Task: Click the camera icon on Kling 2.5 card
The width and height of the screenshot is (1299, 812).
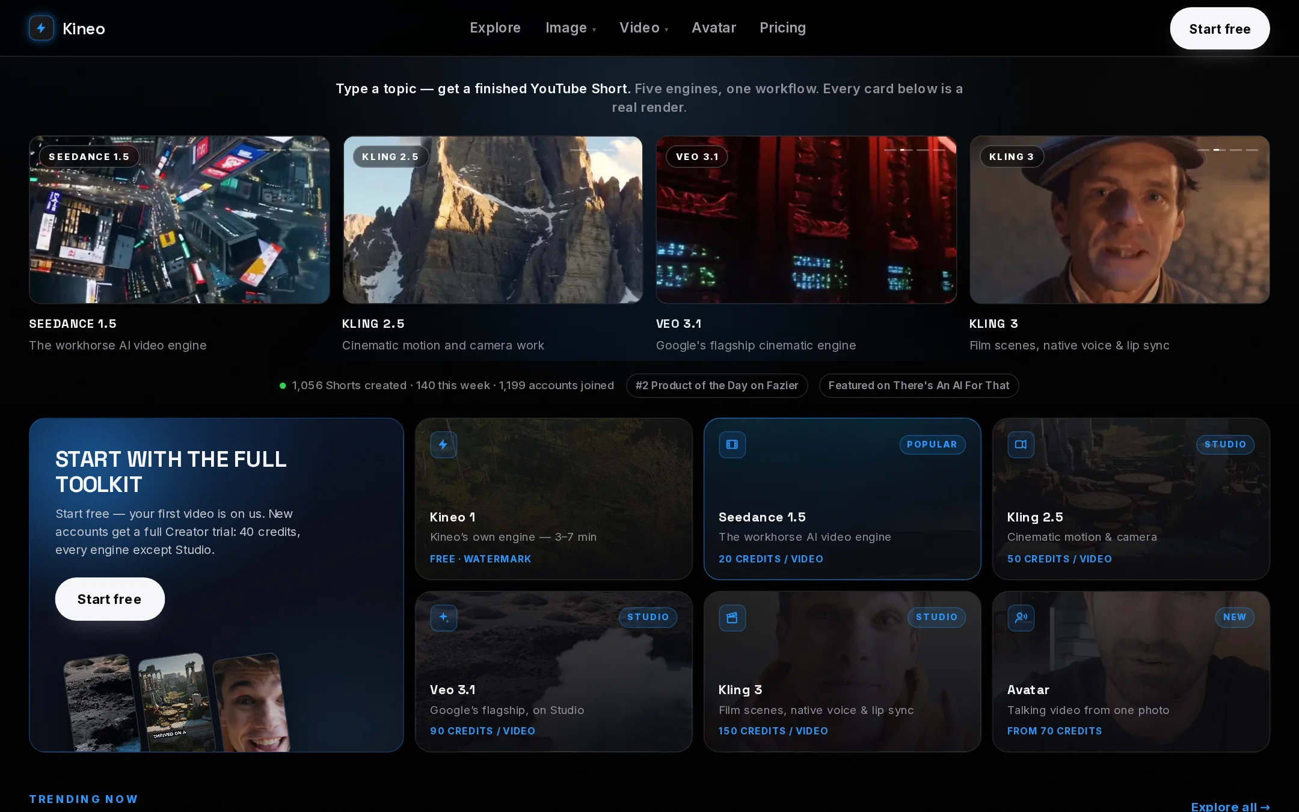Action: pos(1021,444)
